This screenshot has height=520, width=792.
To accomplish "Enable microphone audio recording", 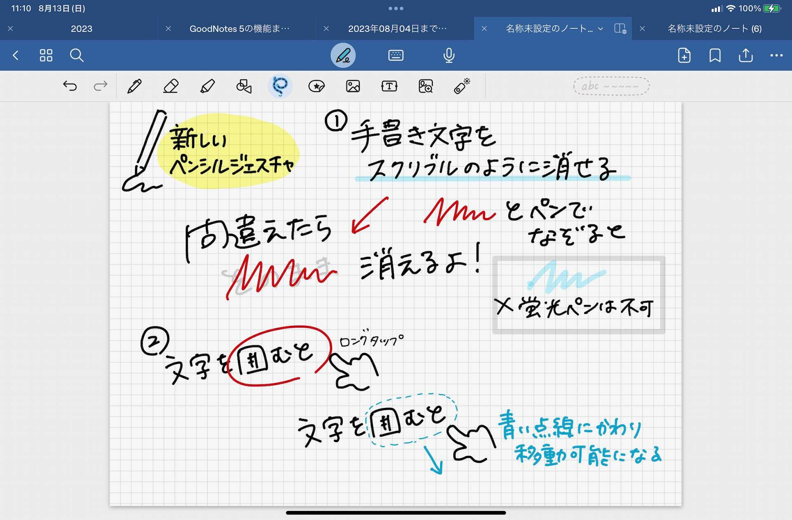I will pyautogui.click(x=448, y=55).
